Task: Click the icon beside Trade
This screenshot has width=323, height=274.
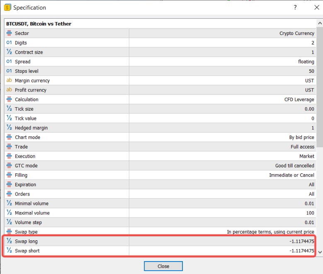Action: [9, 146]
